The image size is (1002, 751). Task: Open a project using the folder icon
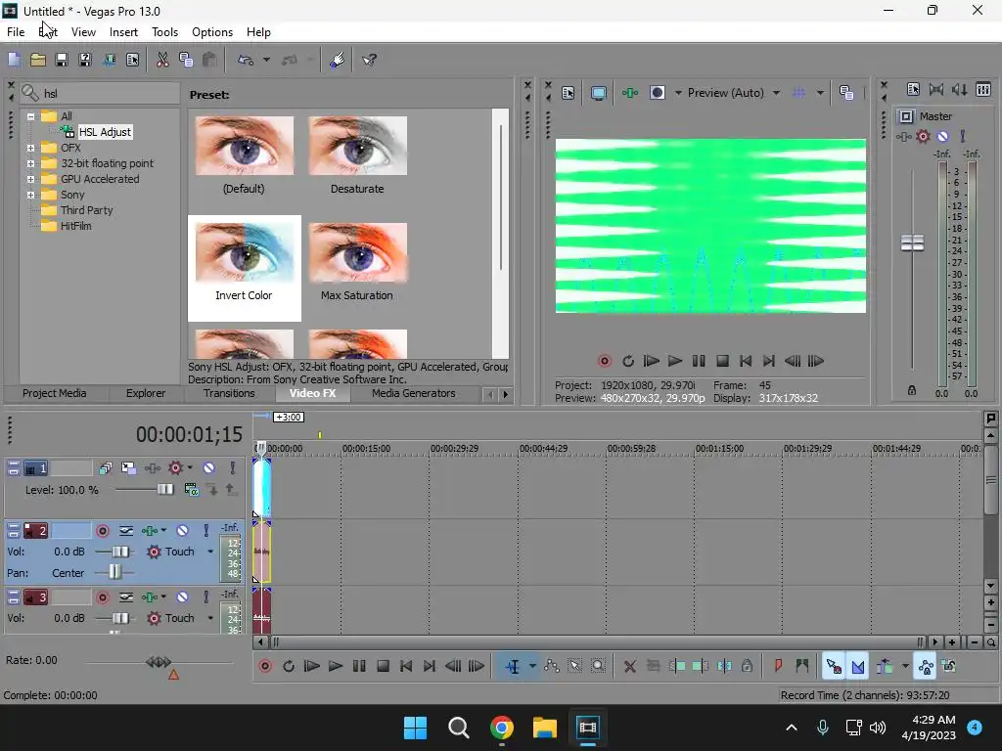pyautogui.click(x=38, y=60)
